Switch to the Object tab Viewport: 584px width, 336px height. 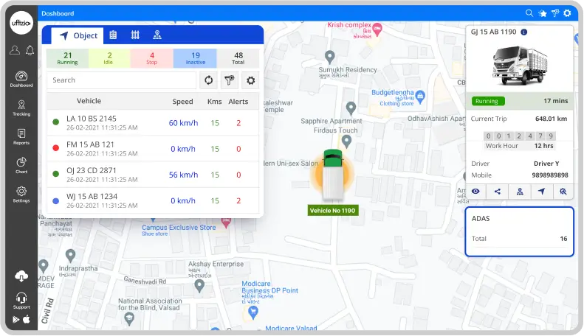tap(78, 35)
